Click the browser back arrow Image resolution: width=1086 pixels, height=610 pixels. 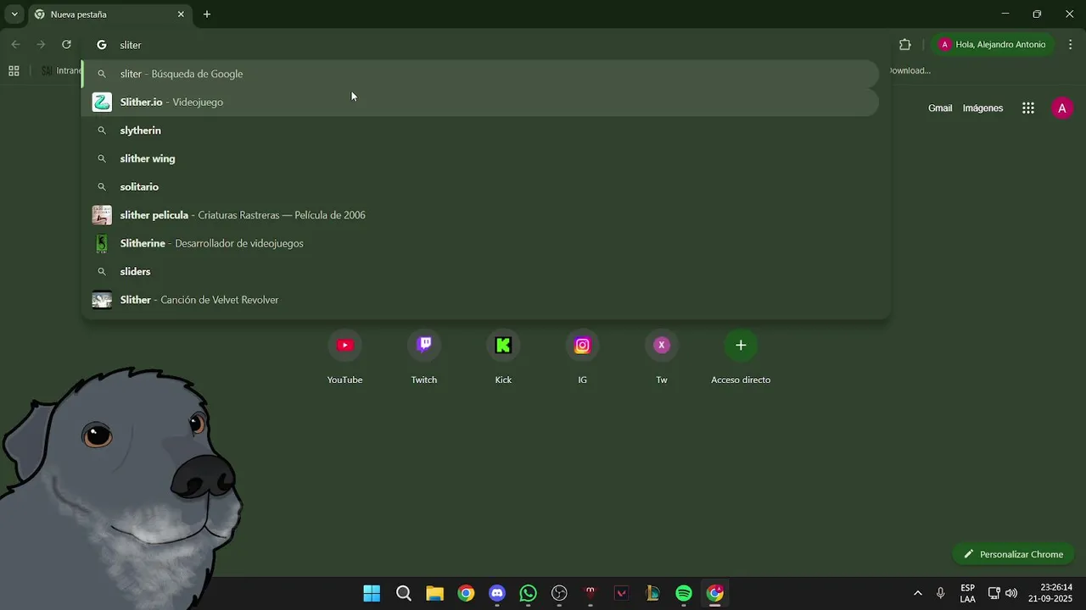[15, 45]
